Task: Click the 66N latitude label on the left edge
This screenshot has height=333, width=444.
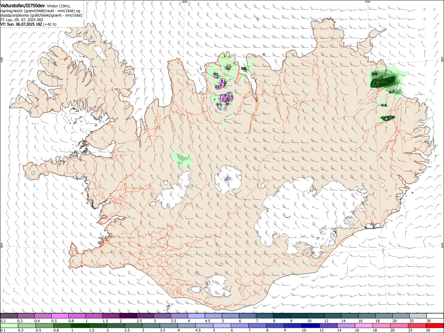Action: pos(2,60)
